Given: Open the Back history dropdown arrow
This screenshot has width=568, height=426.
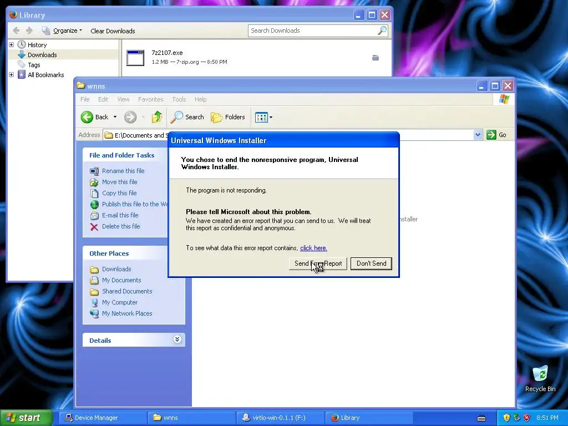Looking at the screenshot, I should point(115,117).
